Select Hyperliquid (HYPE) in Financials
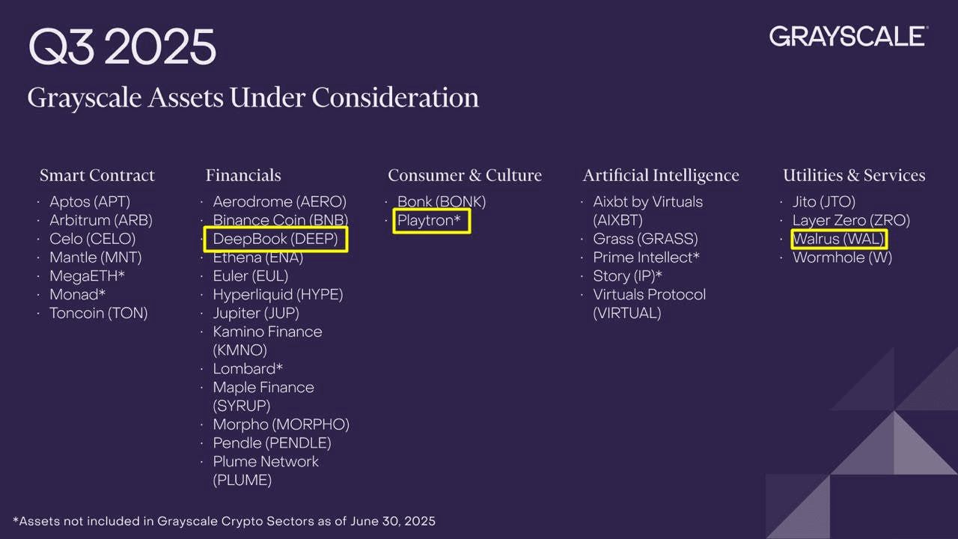The image size is (958, 539). point(278,295)
